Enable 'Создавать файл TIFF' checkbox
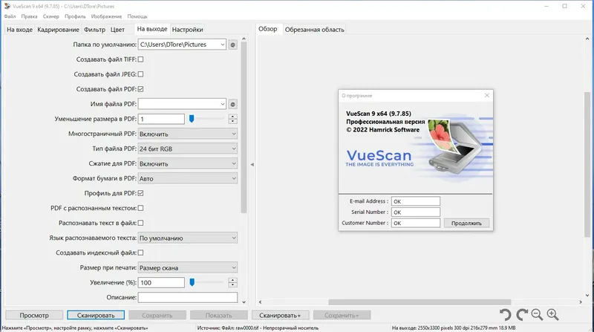 [140, 59]
